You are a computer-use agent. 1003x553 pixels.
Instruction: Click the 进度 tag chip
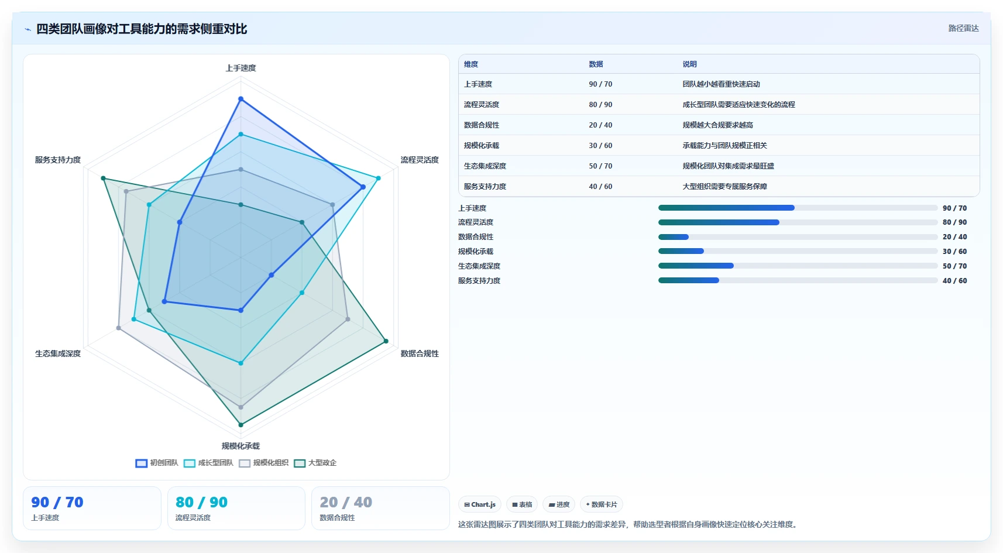[x=559, y=504]
